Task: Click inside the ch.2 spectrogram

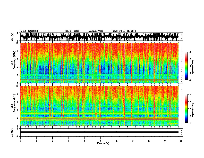Action: click(x=99, y=106)
